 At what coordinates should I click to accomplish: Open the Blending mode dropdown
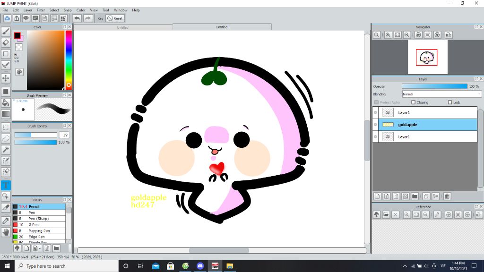(x=442, y=94)
